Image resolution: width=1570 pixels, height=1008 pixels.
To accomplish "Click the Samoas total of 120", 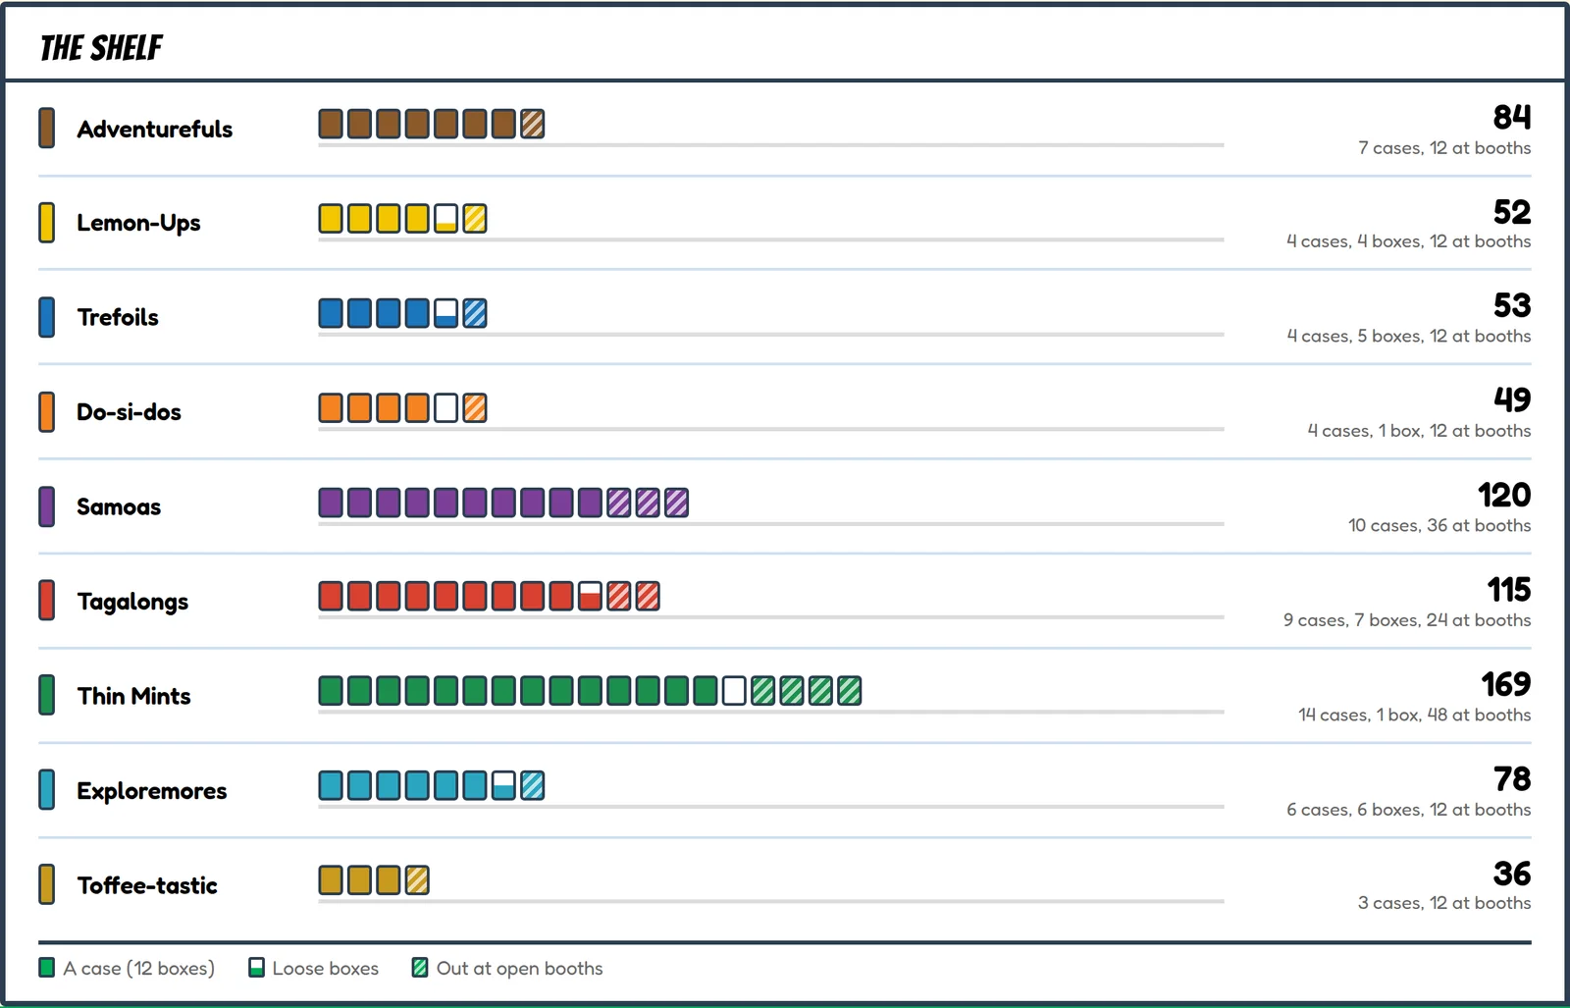I will 1504,495.
